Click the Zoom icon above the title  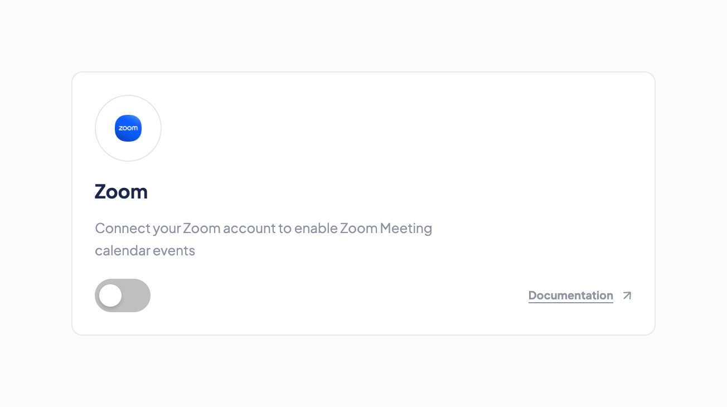point(128,128)
